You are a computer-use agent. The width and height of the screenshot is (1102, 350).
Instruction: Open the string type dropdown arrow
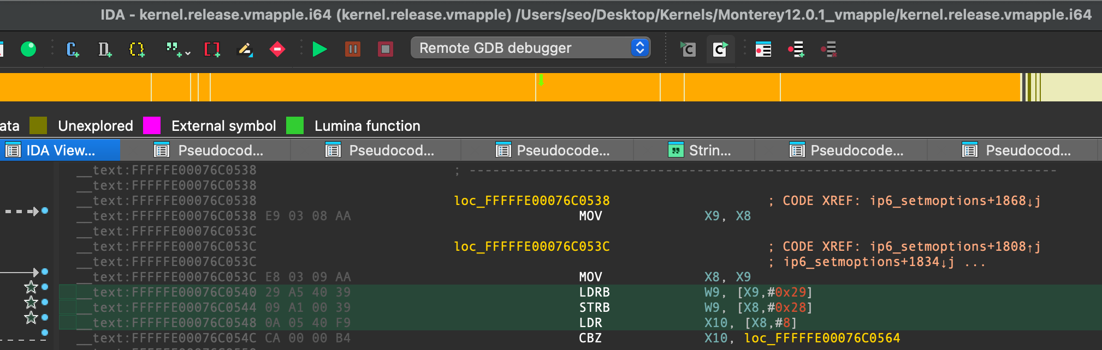click(x=188, y=53)
